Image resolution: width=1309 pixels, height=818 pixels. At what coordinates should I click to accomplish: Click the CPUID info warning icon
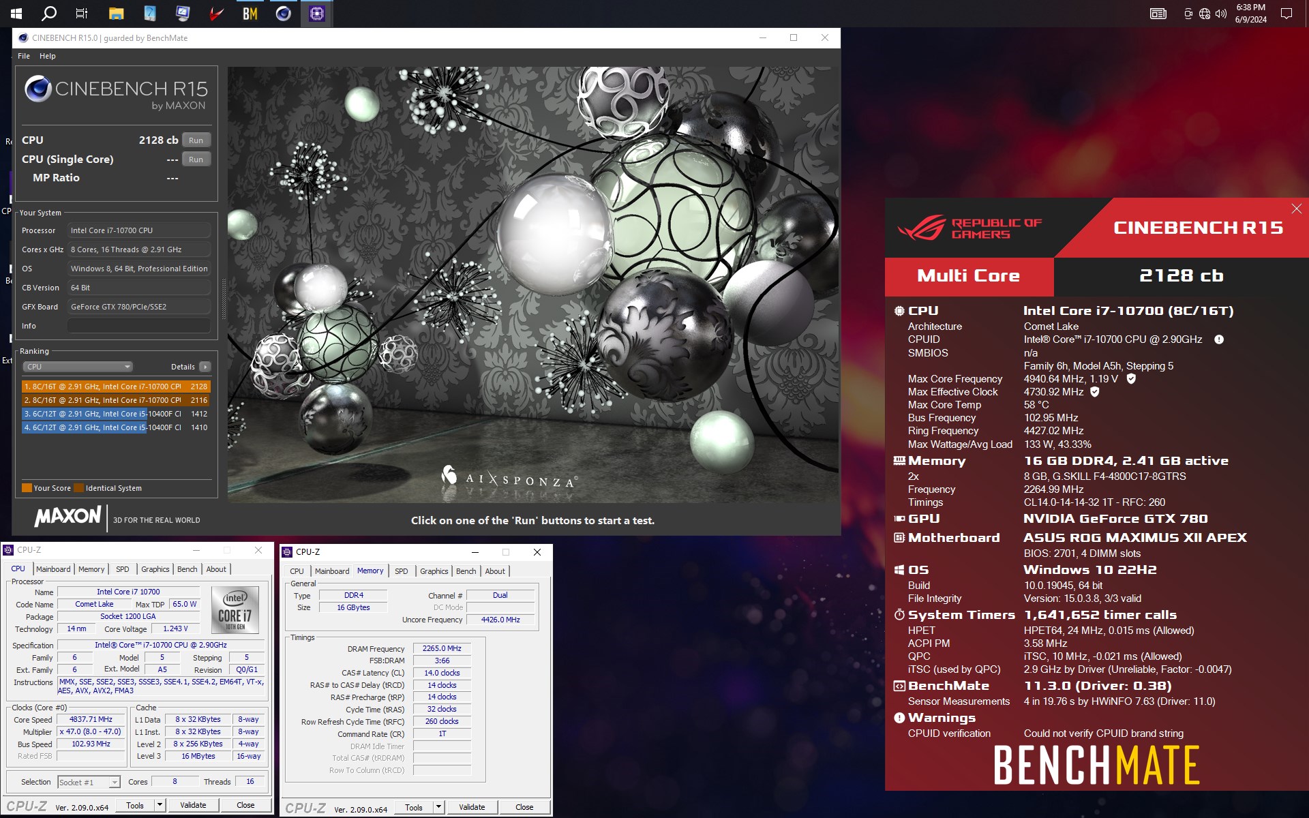[x=1219, y=339]
